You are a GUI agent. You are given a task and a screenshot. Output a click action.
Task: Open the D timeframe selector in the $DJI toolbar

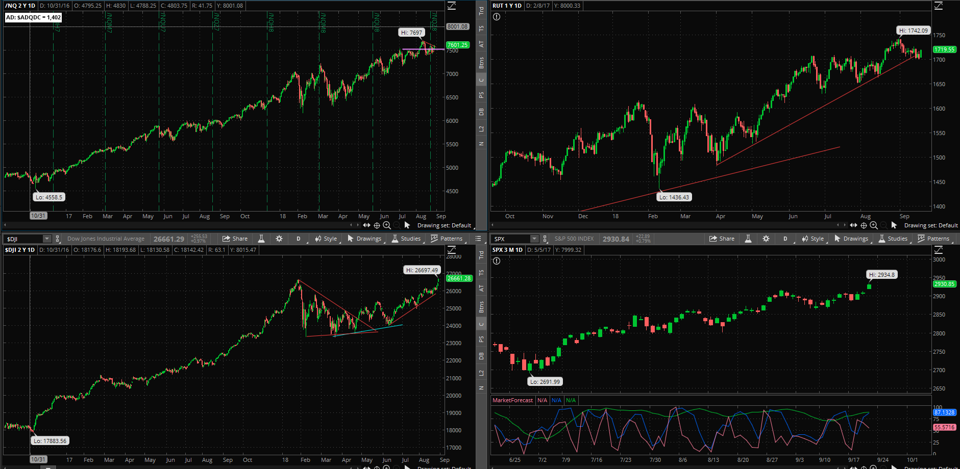[299, 239]
